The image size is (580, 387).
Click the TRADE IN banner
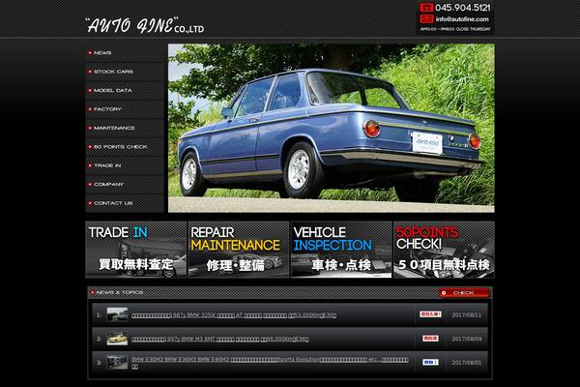click(135, 250)
